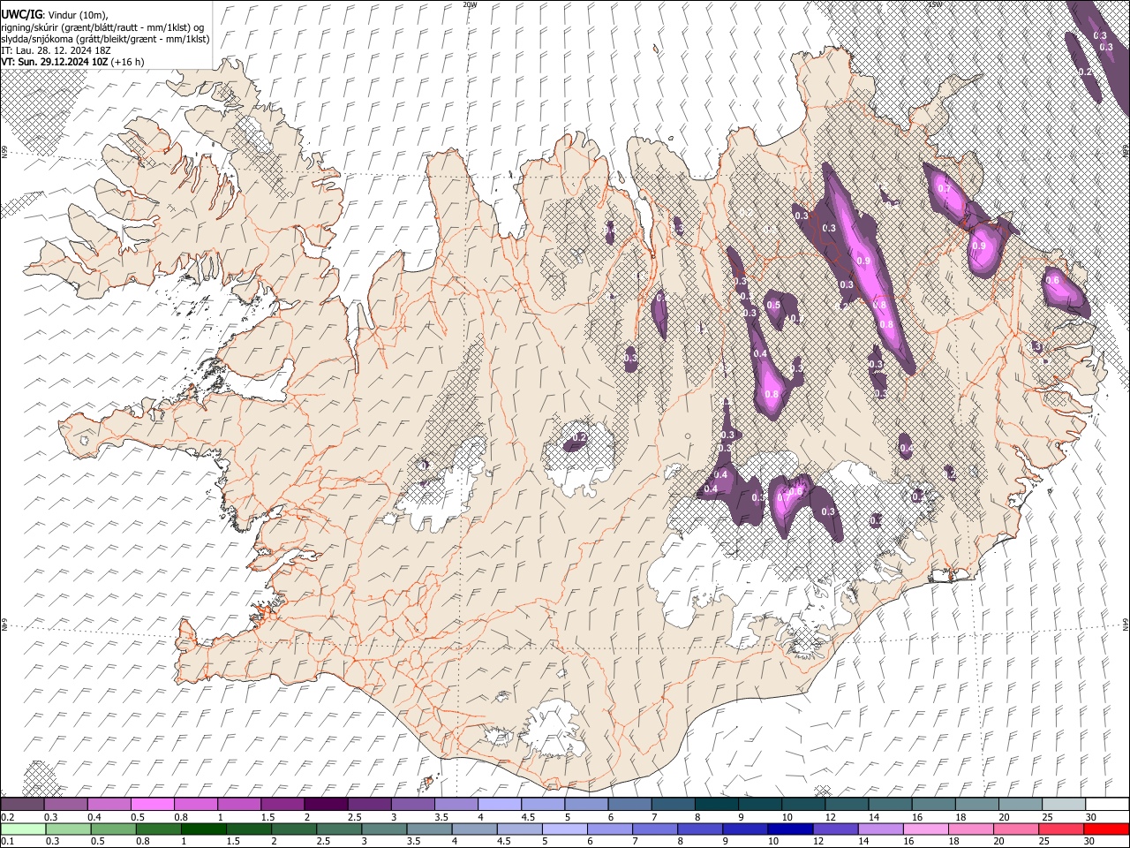Image resolution: width=1130 pixels, height=848 pixels.
Task: Click the top-row legend label '1.5'
Action: 267,816
